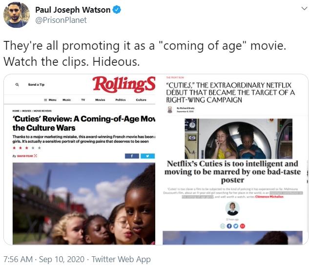Select the Culture nav item
Image resolution: width=311 pixels, height=266 pixels.
(x=141, y=100)
